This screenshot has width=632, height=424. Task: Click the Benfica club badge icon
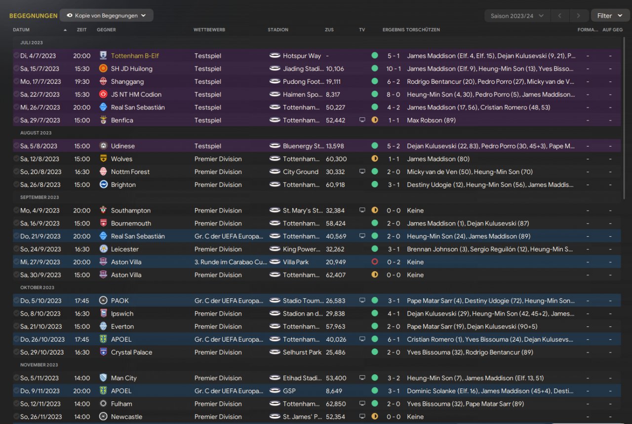(103, 120)
